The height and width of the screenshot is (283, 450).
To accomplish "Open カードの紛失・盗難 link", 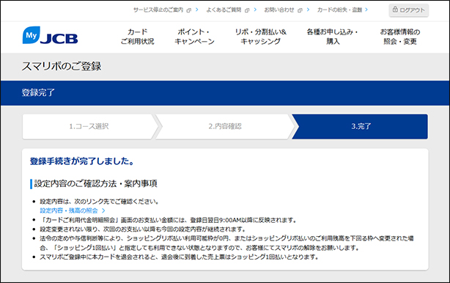I will coord(340,10).
